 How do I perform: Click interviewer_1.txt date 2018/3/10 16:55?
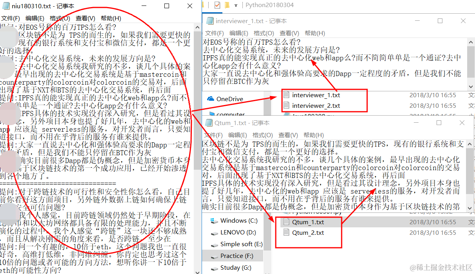point(433,95)
